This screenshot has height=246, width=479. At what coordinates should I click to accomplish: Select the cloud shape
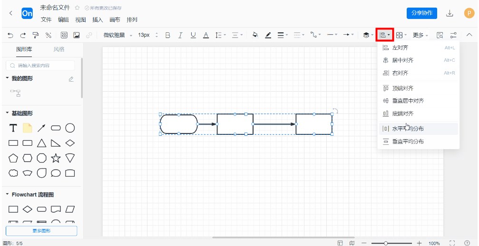pyautogui.click(x=13, y=173)
